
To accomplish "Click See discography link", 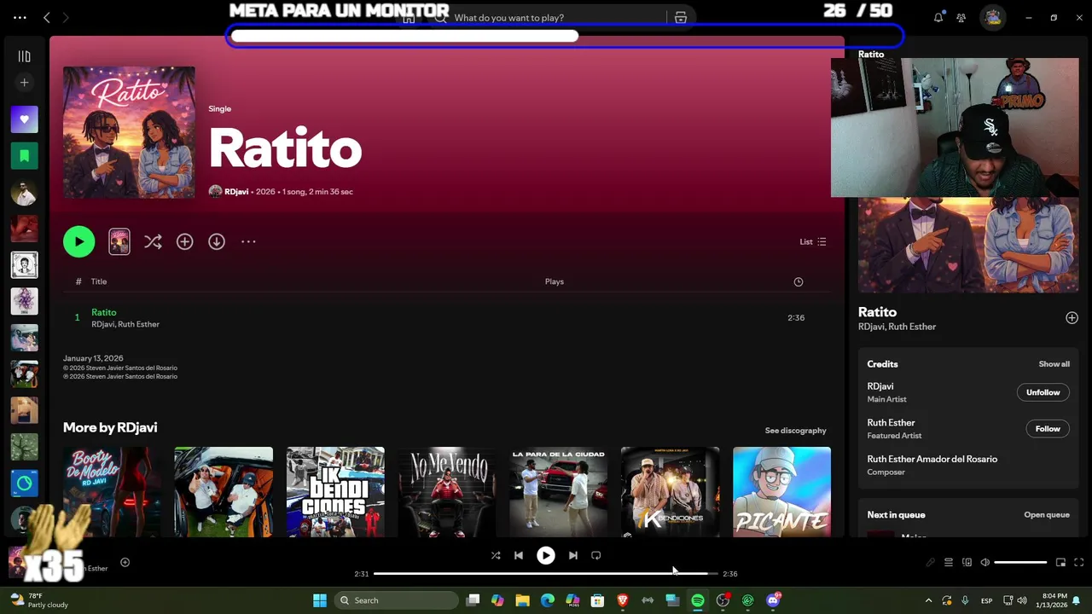I will 795,431.
